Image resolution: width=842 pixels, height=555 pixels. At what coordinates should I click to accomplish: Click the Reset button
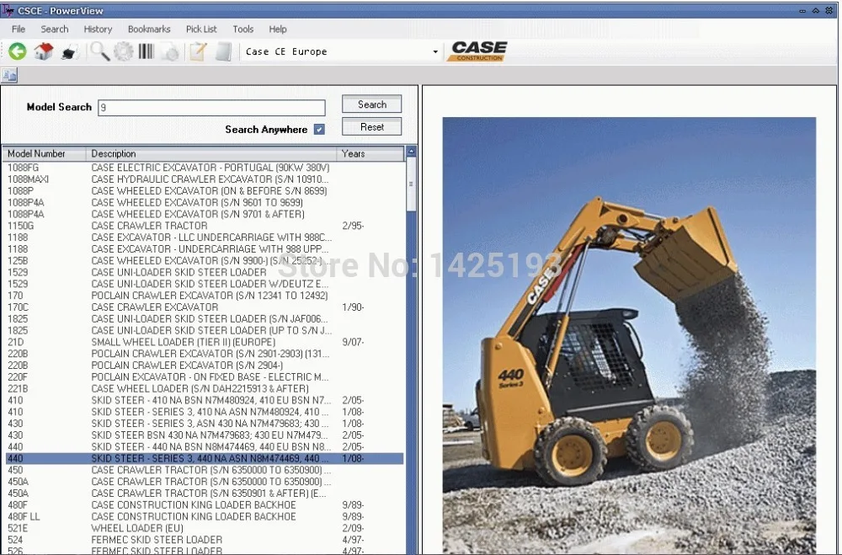[371, 127]
